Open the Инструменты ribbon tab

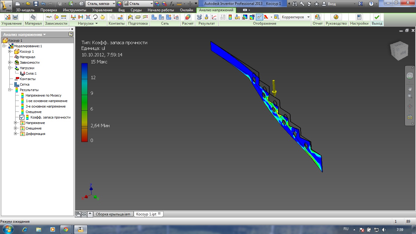[x=75, y=10]
